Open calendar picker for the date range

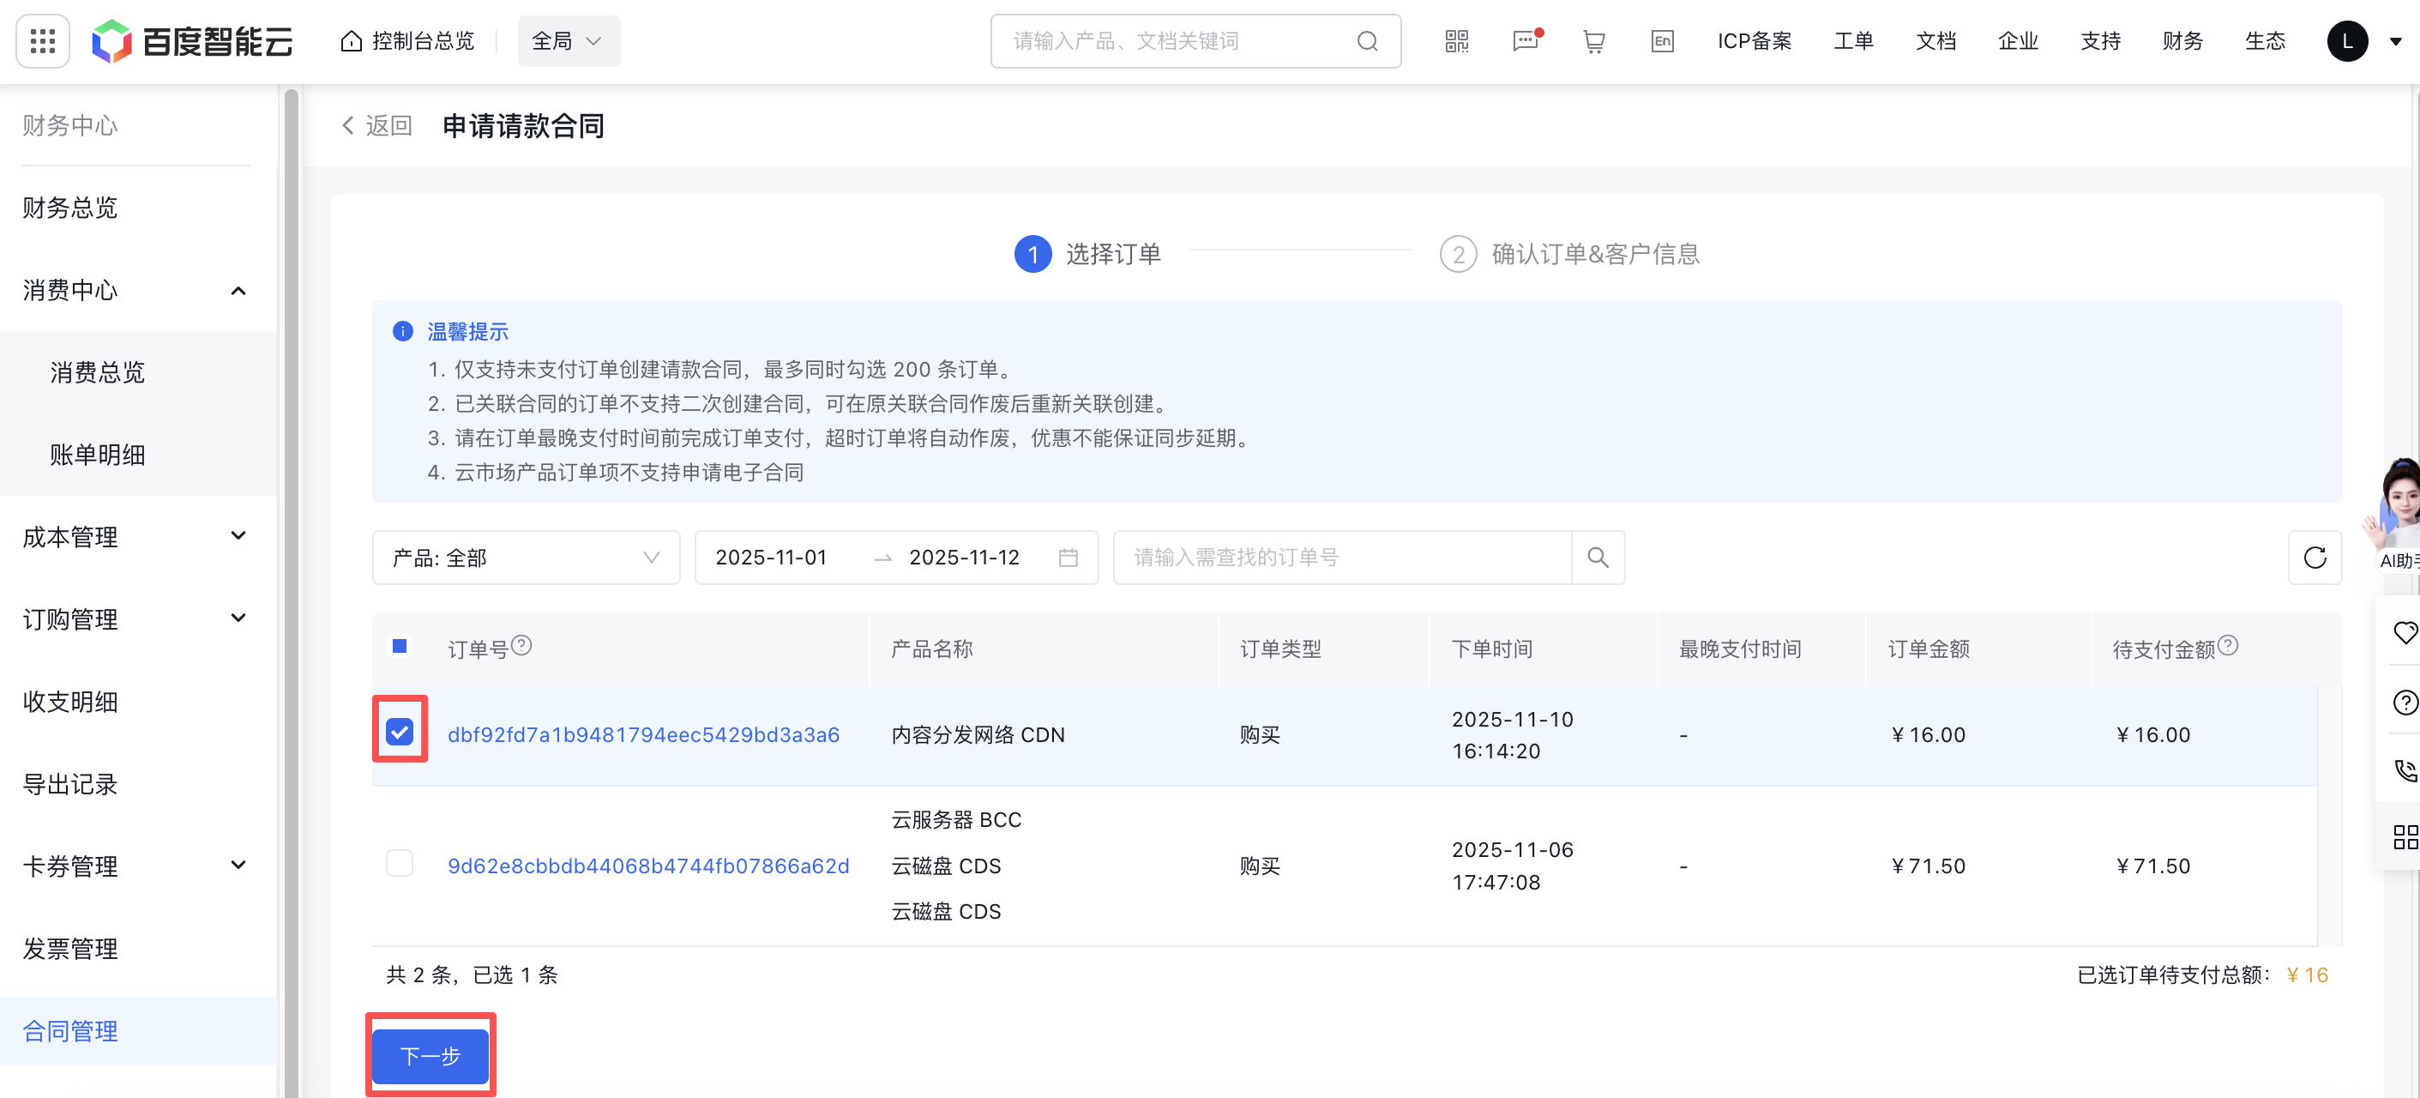pos(1069,558)
